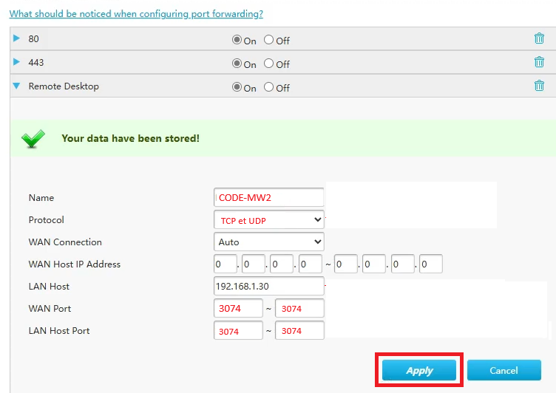The height and width of the screenshot is (393, 556).
Task: Select On for the 443 rule
Action: point(237,64)
